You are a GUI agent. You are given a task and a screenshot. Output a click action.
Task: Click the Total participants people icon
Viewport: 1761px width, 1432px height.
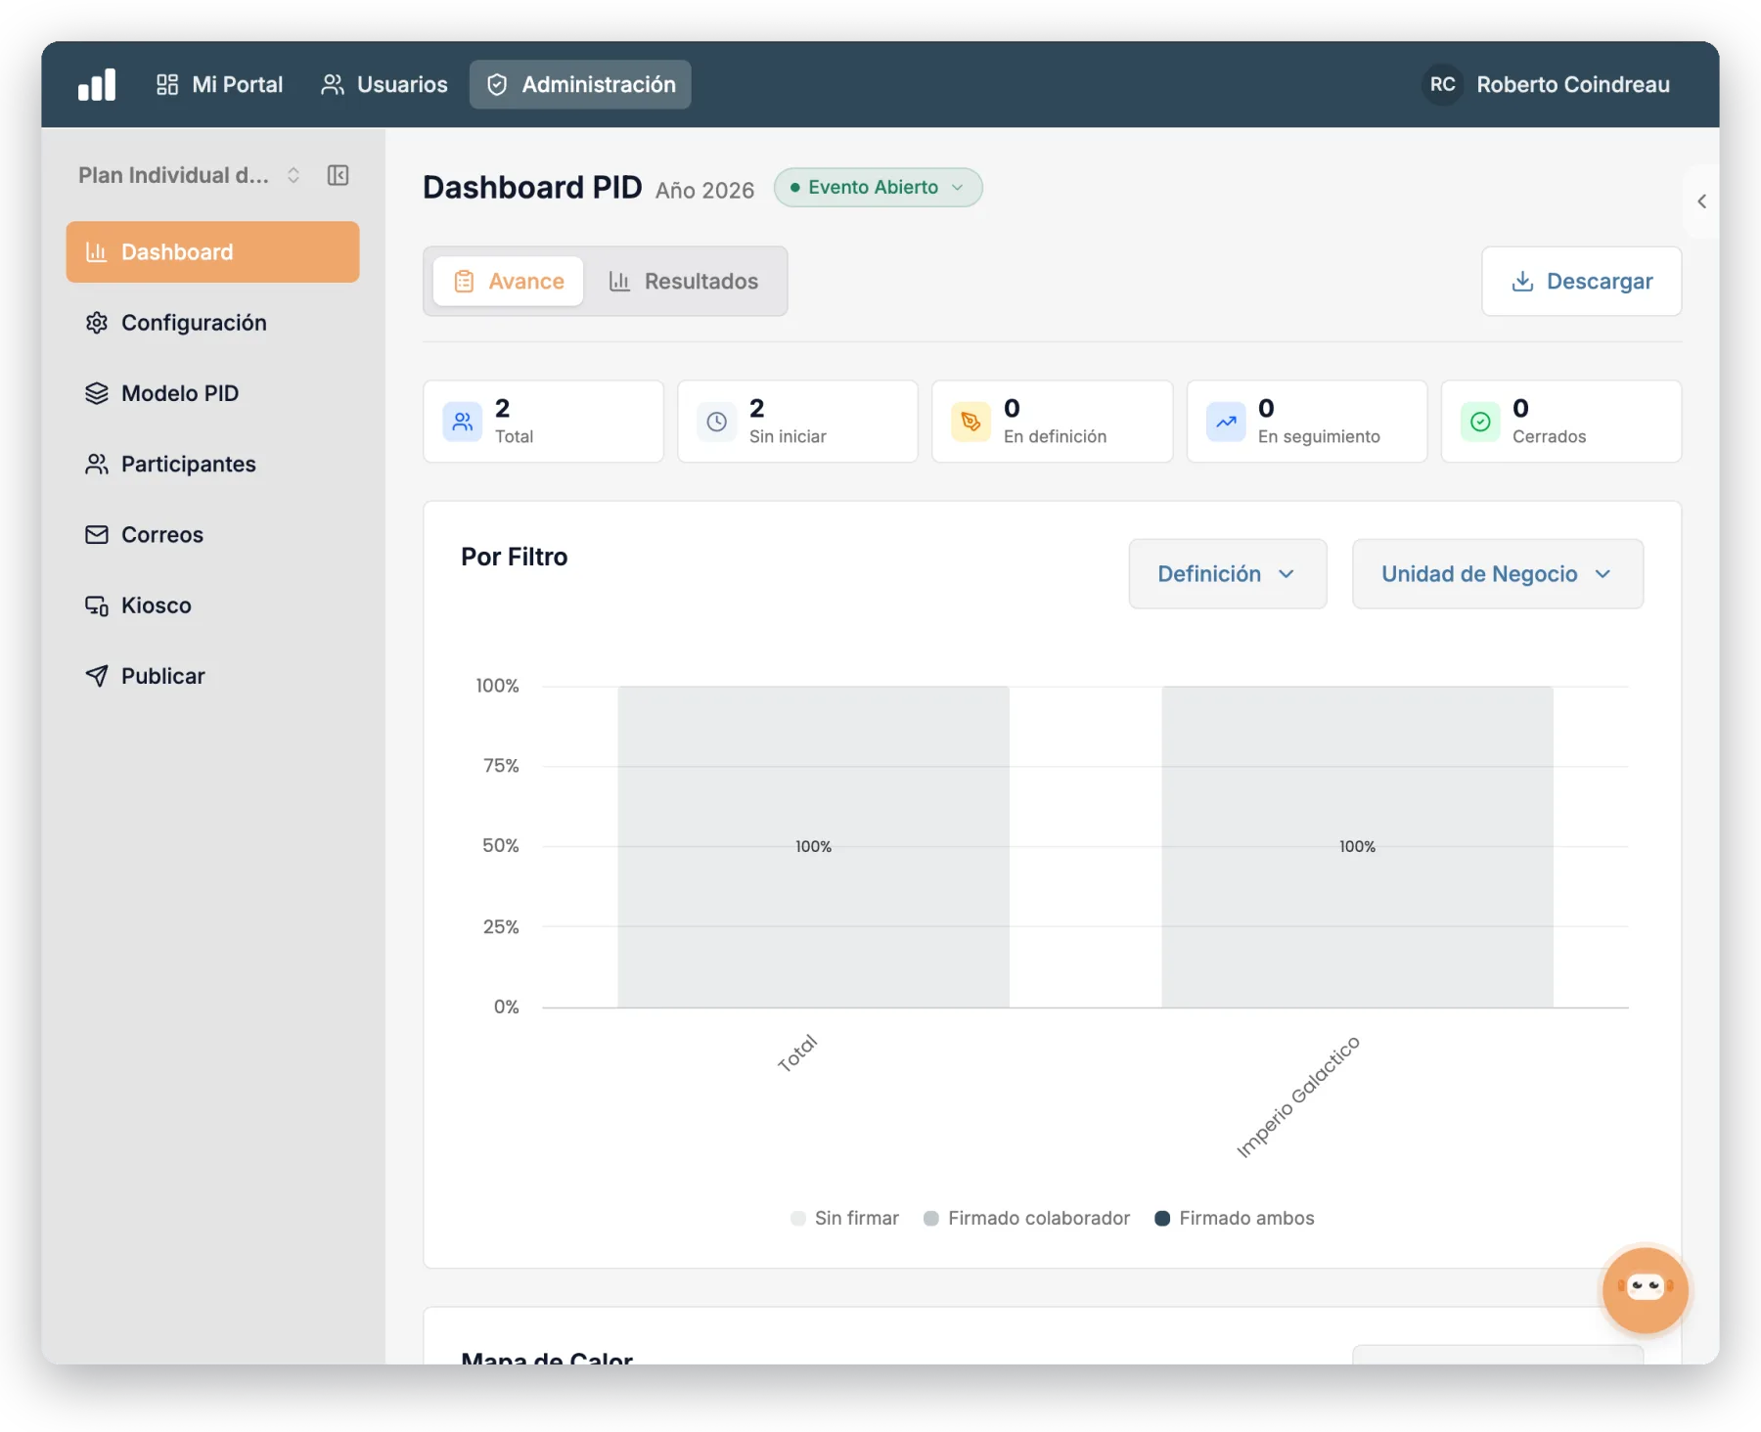(x=463, y=422)
